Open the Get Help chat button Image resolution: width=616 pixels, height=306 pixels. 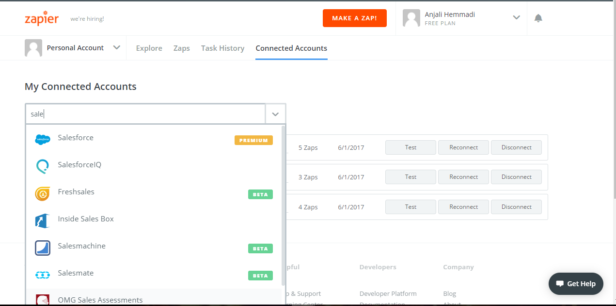576,284
